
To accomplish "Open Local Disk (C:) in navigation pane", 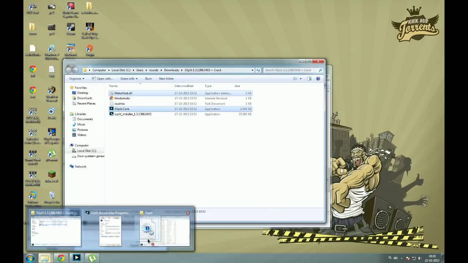I will coord(86,151).
